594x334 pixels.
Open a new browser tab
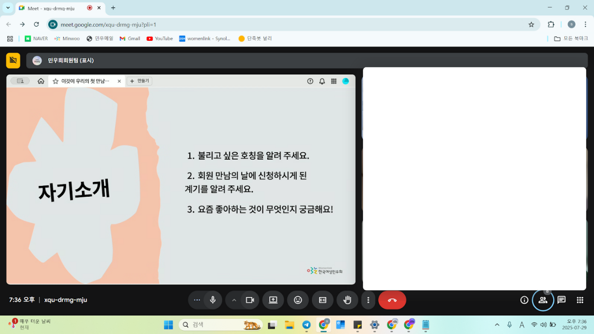pyautogui.click(x=113, y=8)
